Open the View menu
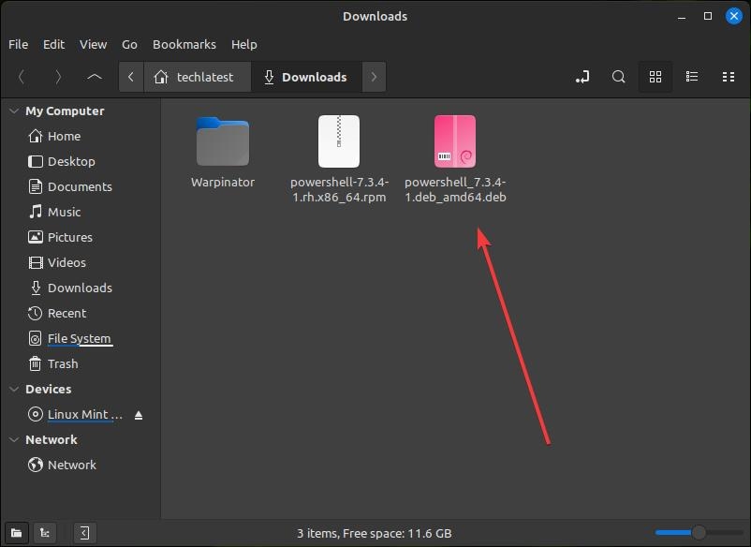Viewport: 751px width, 547px height. [x=93, y=45]
